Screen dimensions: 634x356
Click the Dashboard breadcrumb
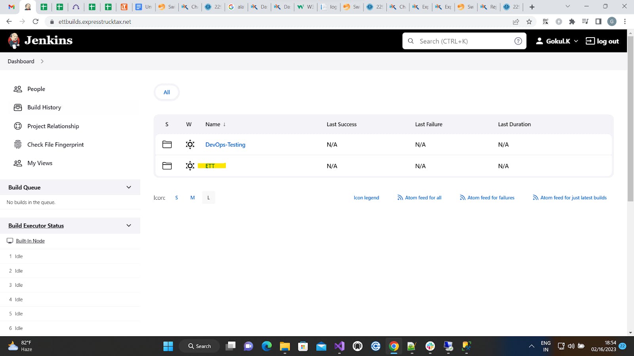click(x=21, y=61)
